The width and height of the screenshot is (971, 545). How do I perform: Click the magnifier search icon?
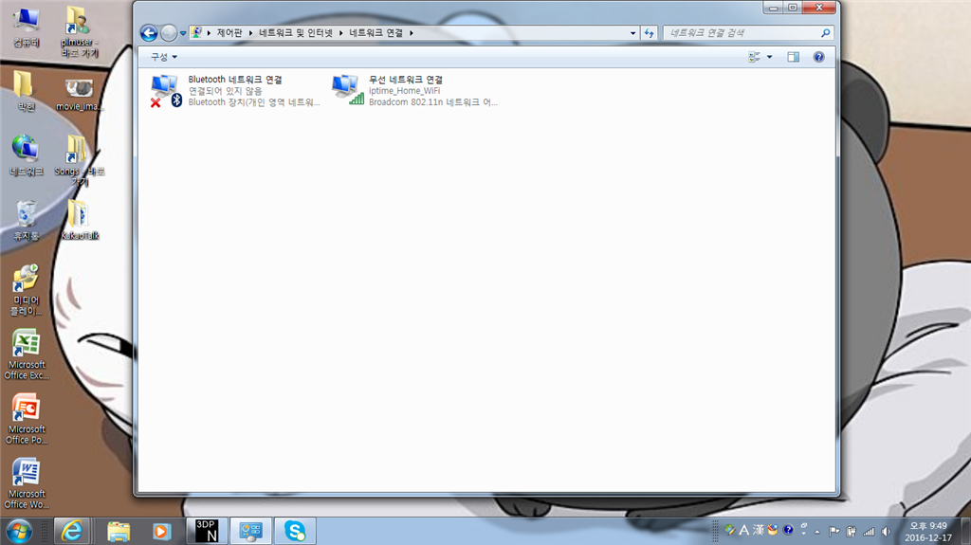pyautogui.click(x=826, y=33)
